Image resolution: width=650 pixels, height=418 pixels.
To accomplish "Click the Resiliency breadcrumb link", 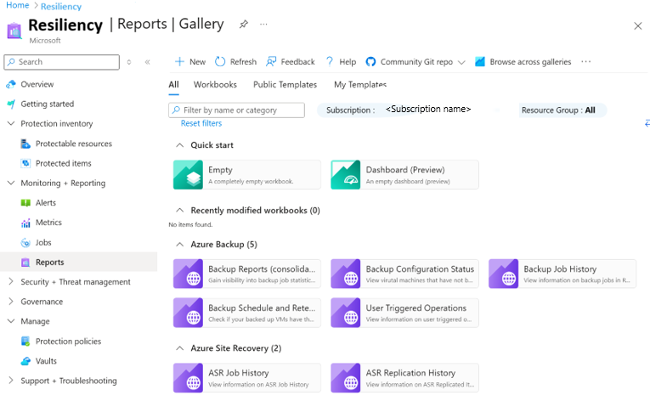I will [x=61, y=7].
